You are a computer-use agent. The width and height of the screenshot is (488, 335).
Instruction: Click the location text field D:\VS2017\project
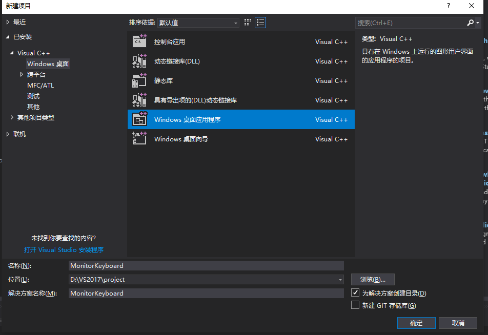coord(203,280)
